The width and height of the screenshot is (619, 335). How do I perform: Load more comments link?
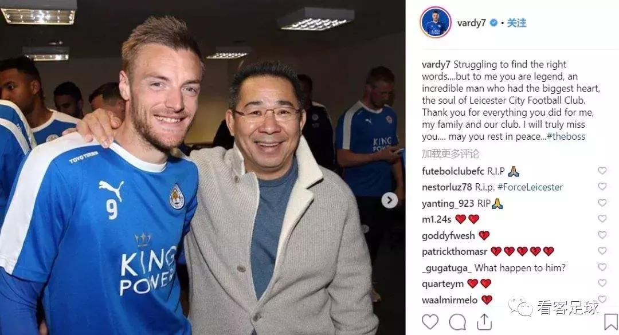tap(450, 153)
